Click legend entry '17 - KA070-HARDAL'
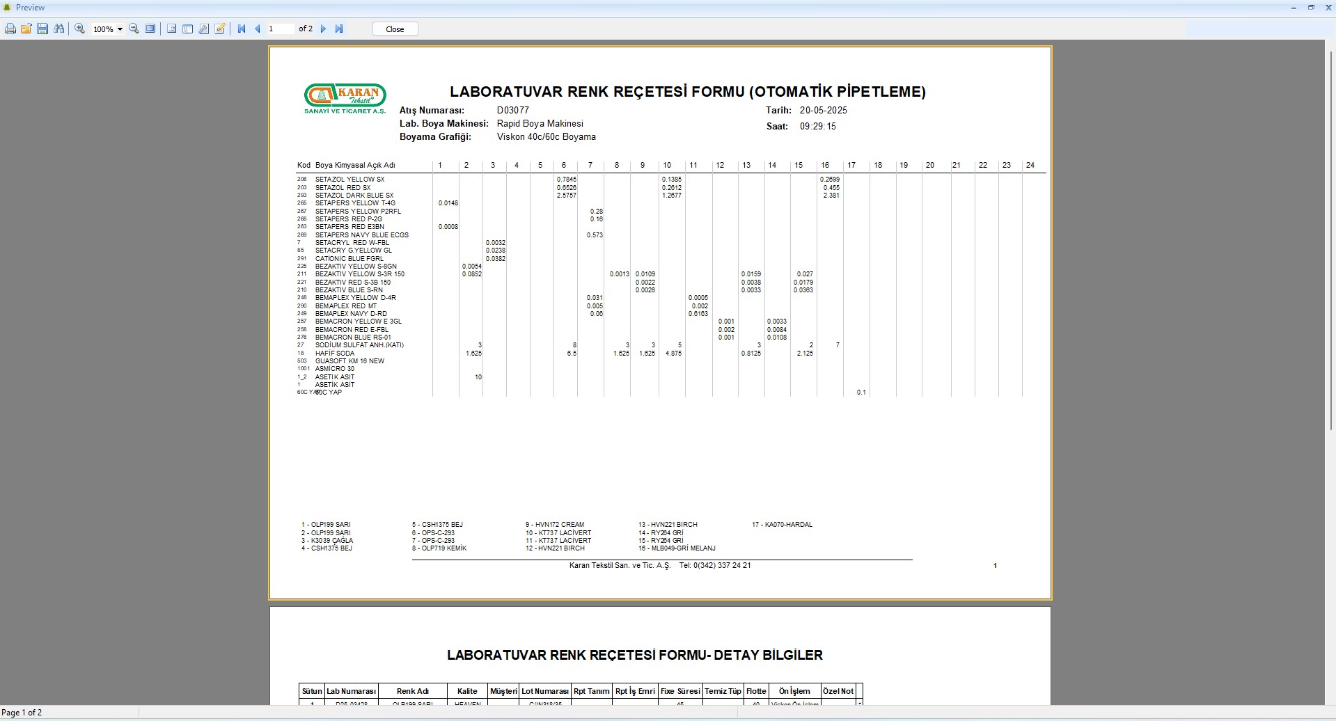The height and width of the screenshot is (721, 1336). pyautogui.click(x=782, y=525)
